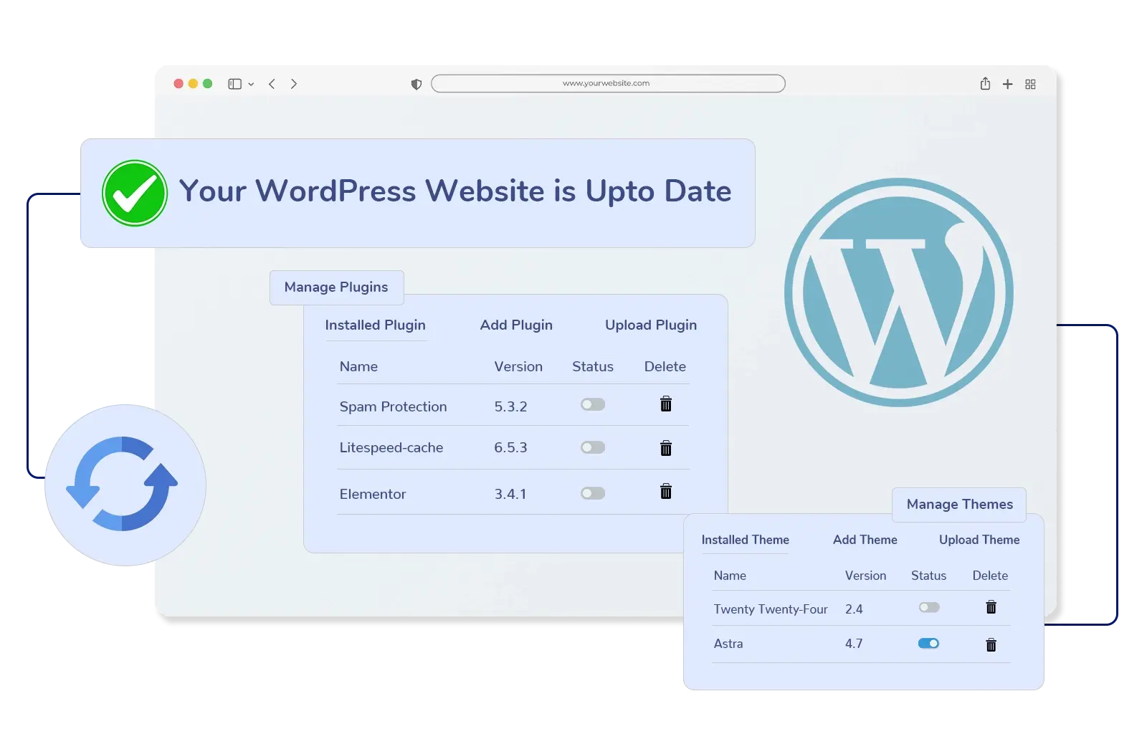The width and height of the screenshot is (1147, 734).
Task: Click the 'Elementor' plugin name
Action: 373,494
